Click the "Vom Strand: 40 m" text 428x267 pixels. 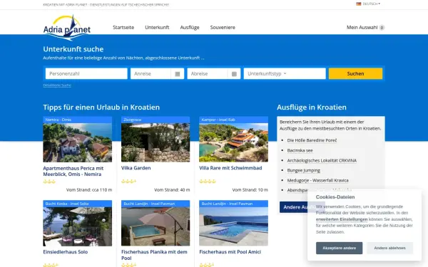click(x=172, y=190)
